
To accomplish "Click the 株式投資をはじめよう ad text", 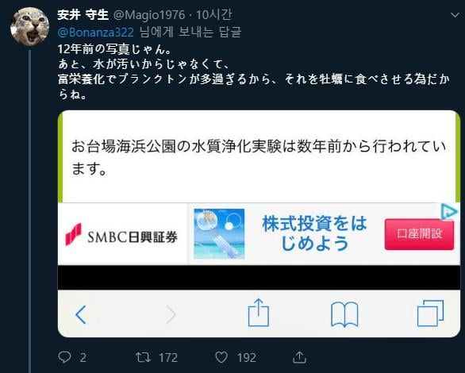I will coord(315,233).
